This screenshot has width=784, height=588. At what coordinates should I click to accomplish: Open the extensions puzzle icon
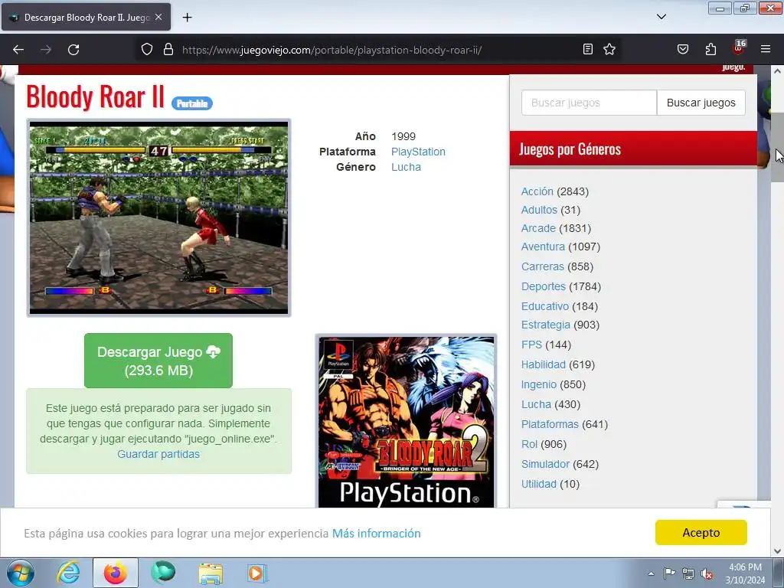coord(710,49)
